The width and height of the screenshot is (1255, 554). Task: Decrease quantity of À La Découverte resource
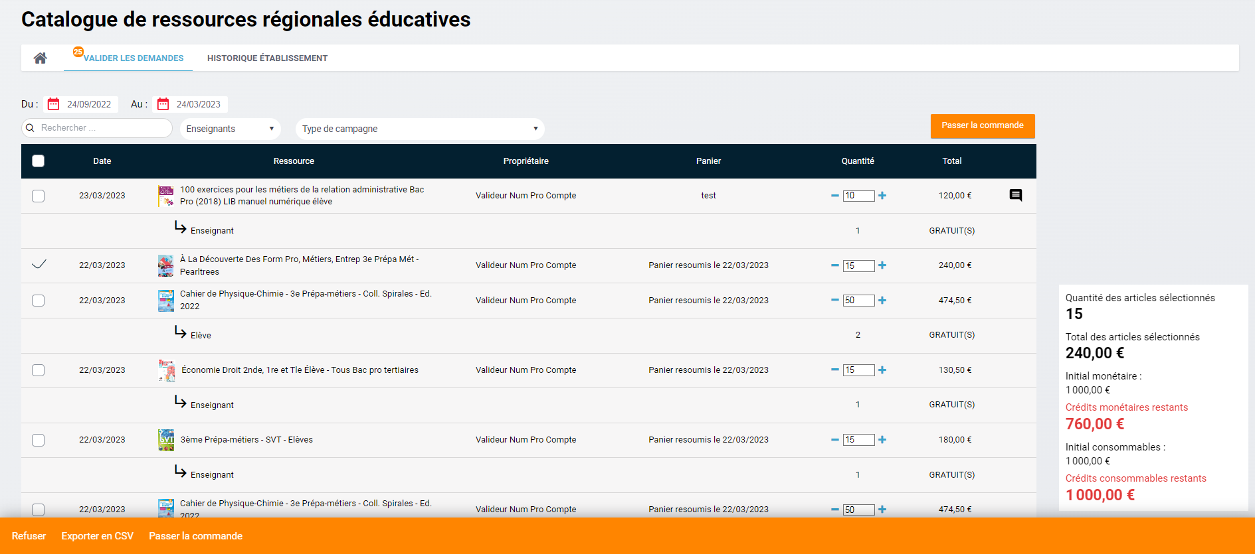point(834,265)
